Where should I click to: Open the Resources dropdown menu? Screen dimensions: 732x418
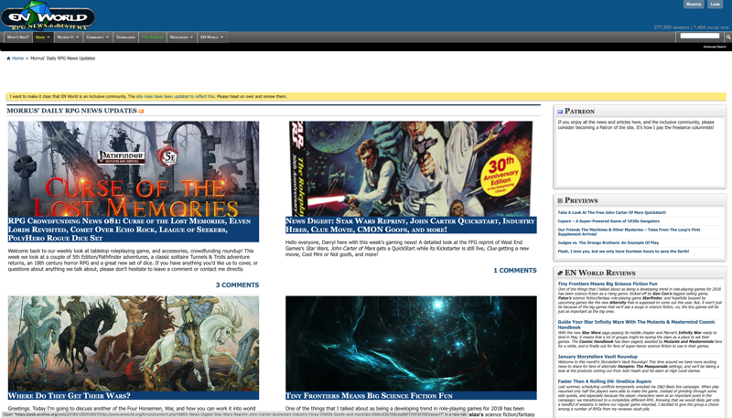[x=181, y=38]
